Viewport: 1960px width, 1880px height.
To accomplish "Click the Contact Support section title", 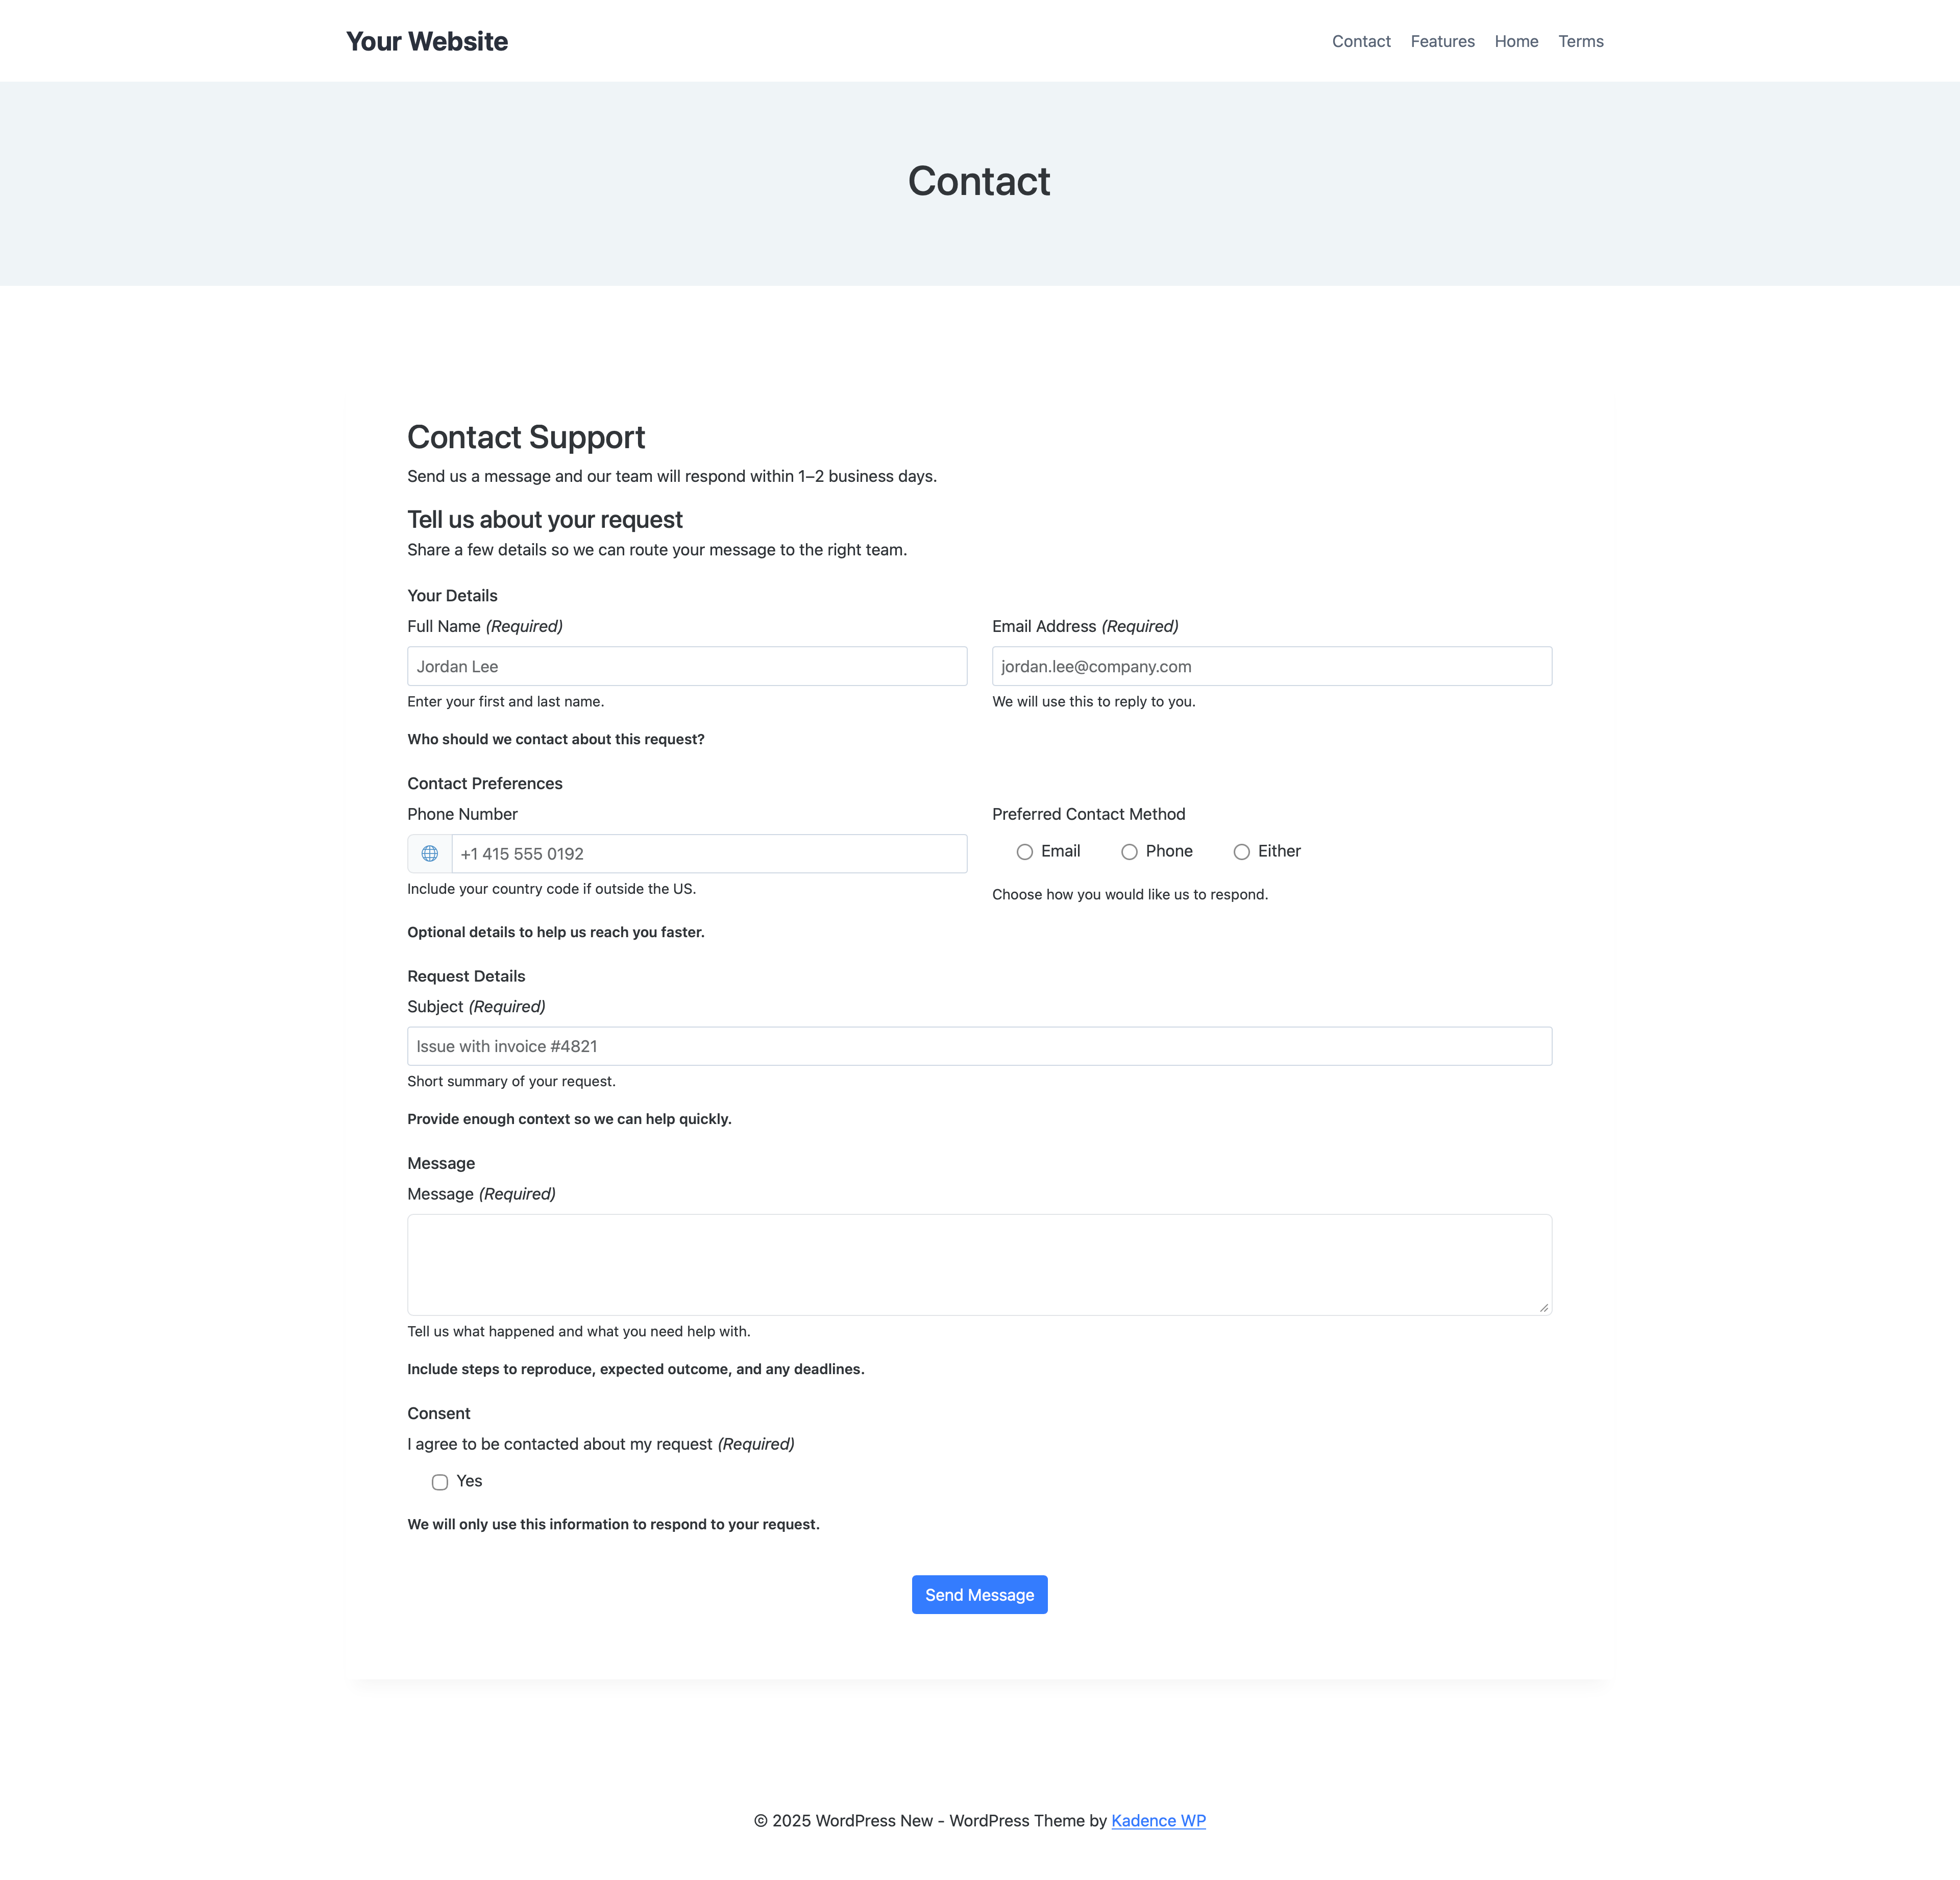I will point(526,437).
